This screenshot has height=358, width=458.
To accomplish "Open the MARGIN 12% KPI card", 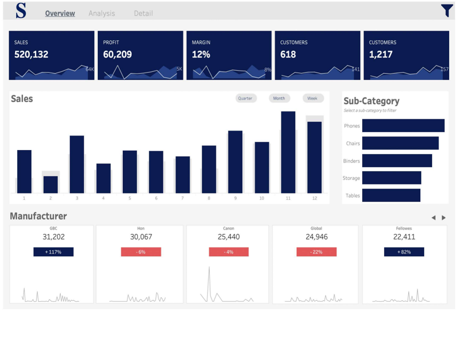I will tap(229, 55).
